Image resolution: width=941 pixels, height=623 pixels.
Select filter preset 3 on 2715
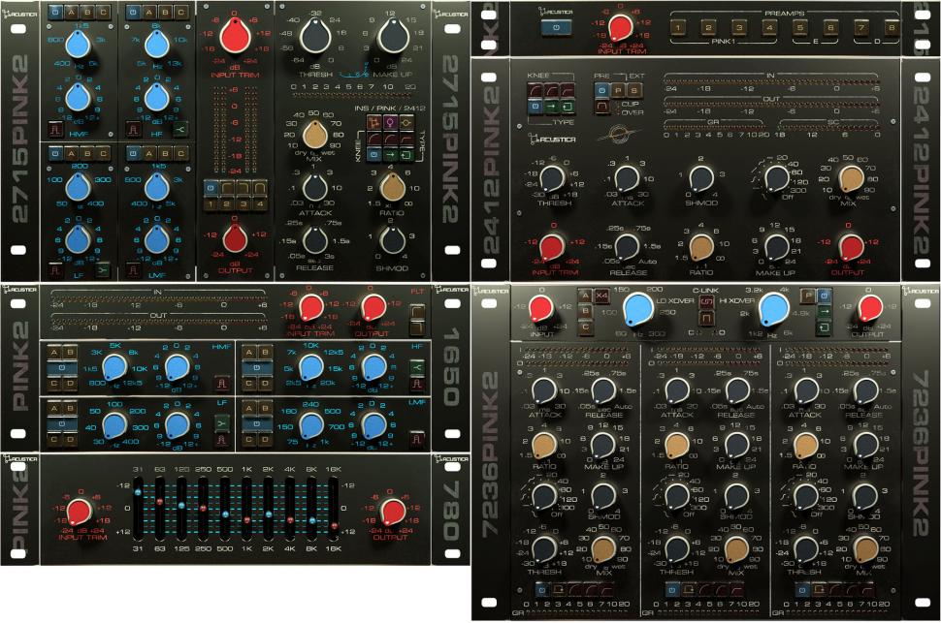click(x=243, y=204)
